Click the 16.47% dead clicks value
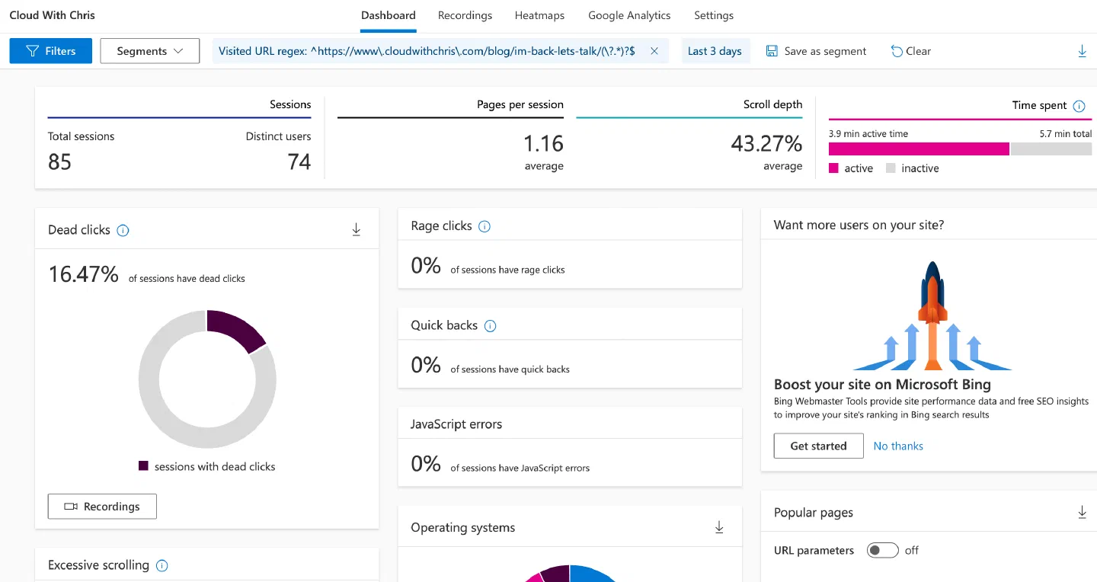Viewport: 1097px width, 582px height. 83,274
